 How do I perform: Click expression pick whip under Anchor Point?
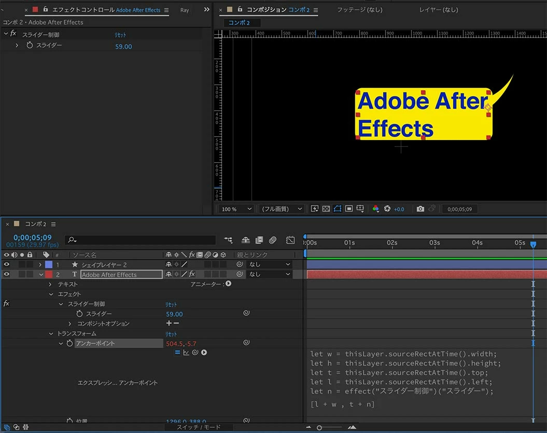195,353
